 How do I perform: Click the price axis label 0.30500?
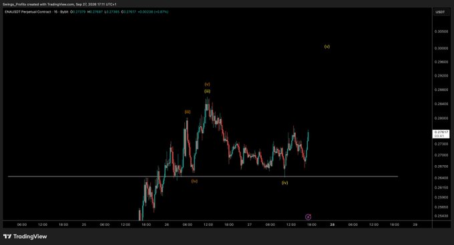point(441,31)
